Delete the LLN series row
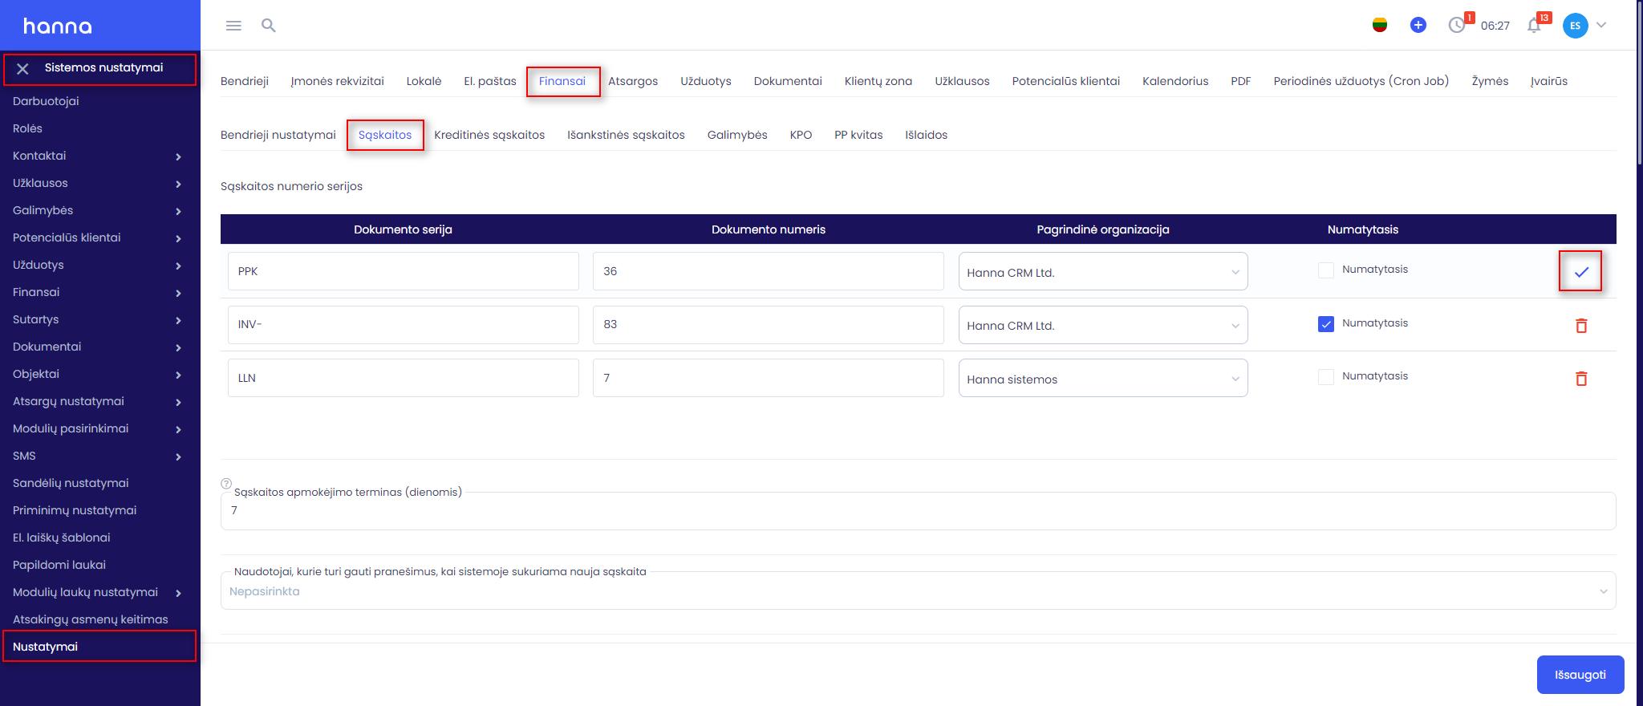Screen dimensions: 1643x706 click(x=1581, y=378)
